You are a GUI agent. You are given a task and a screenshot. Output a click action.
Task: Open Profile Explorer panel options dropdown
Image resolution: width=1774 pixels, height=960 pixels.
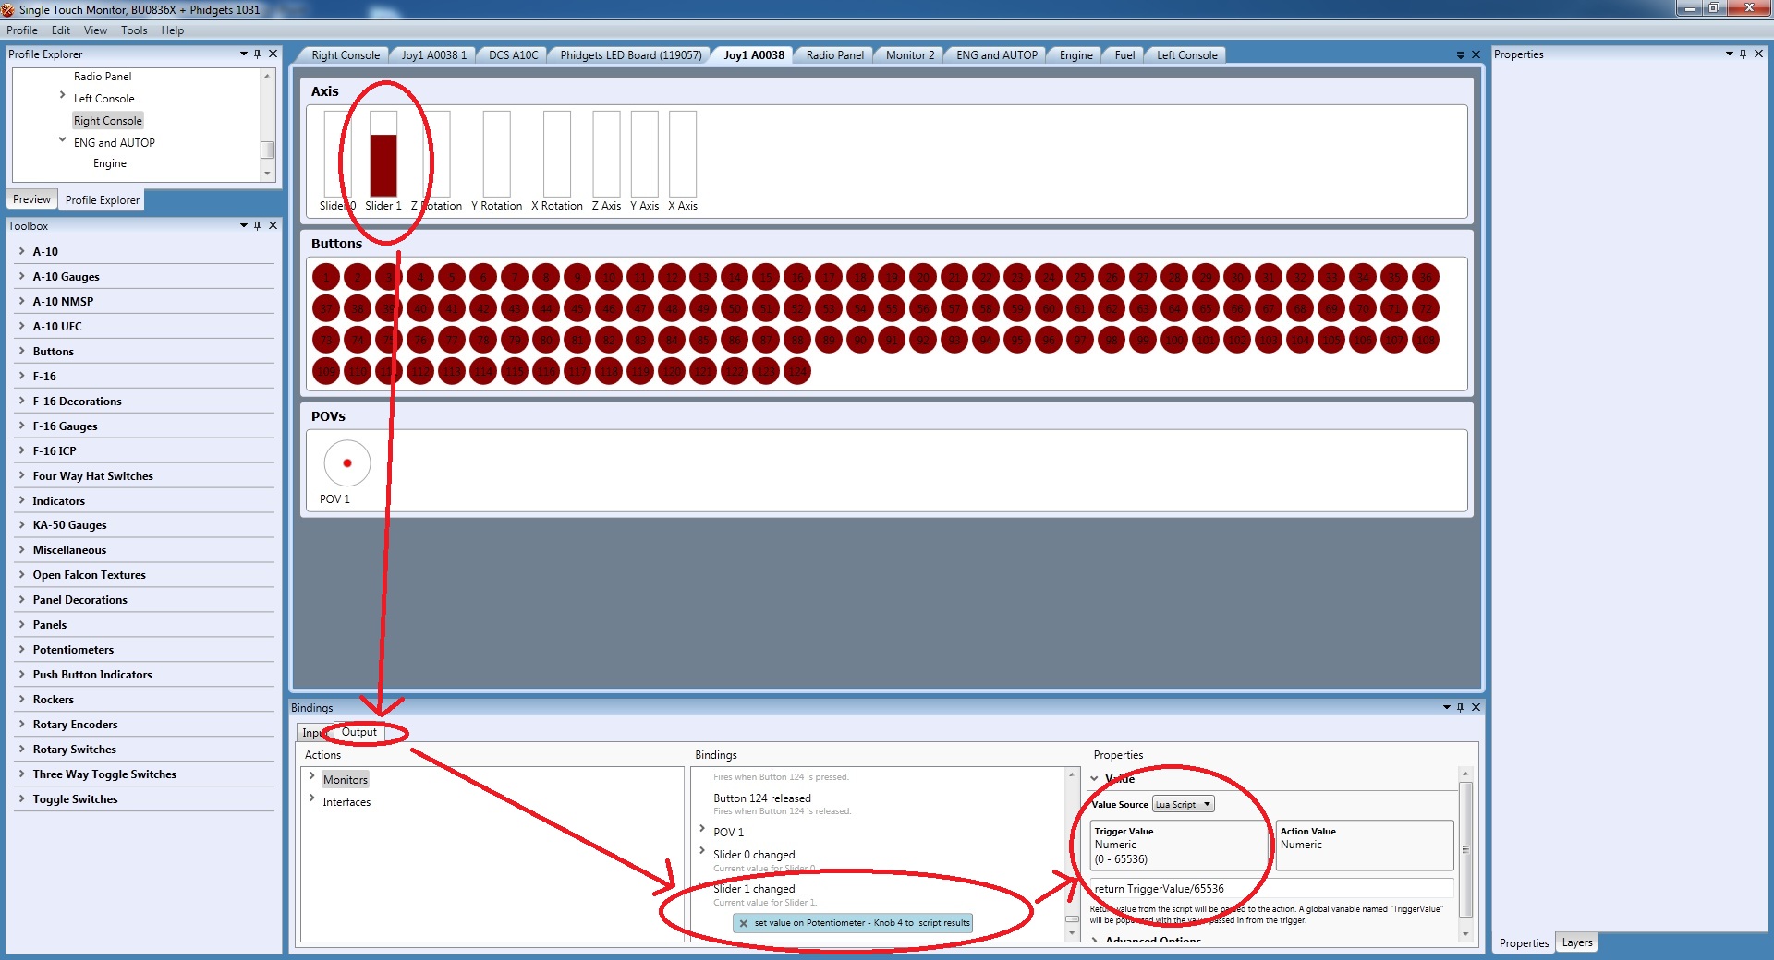coord(244,54)
